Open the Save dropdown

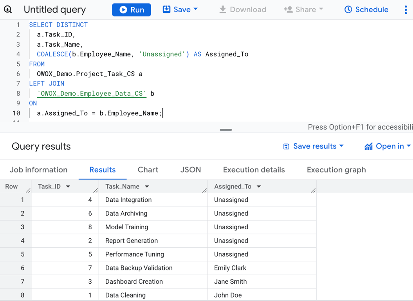(180, 9)
